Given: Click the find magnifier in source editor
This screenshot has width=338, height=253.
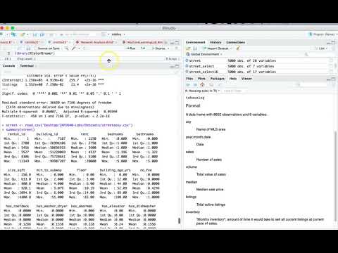Looking at the screenshot, I should coord(66,48).
